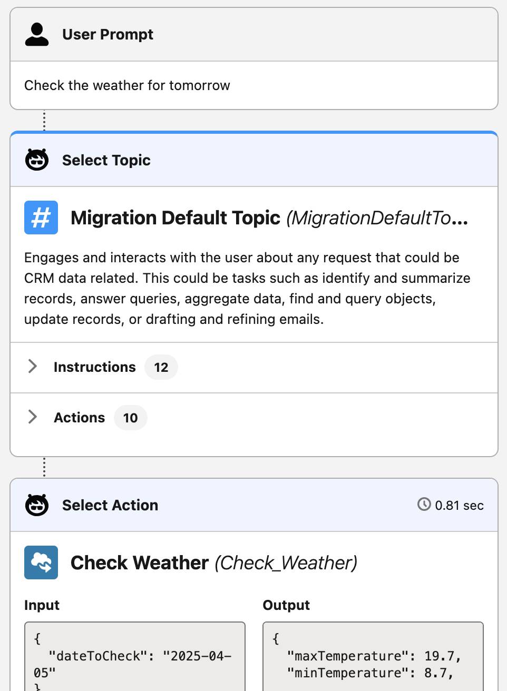Expand the Actions section
507x691 pixels.
32,417
